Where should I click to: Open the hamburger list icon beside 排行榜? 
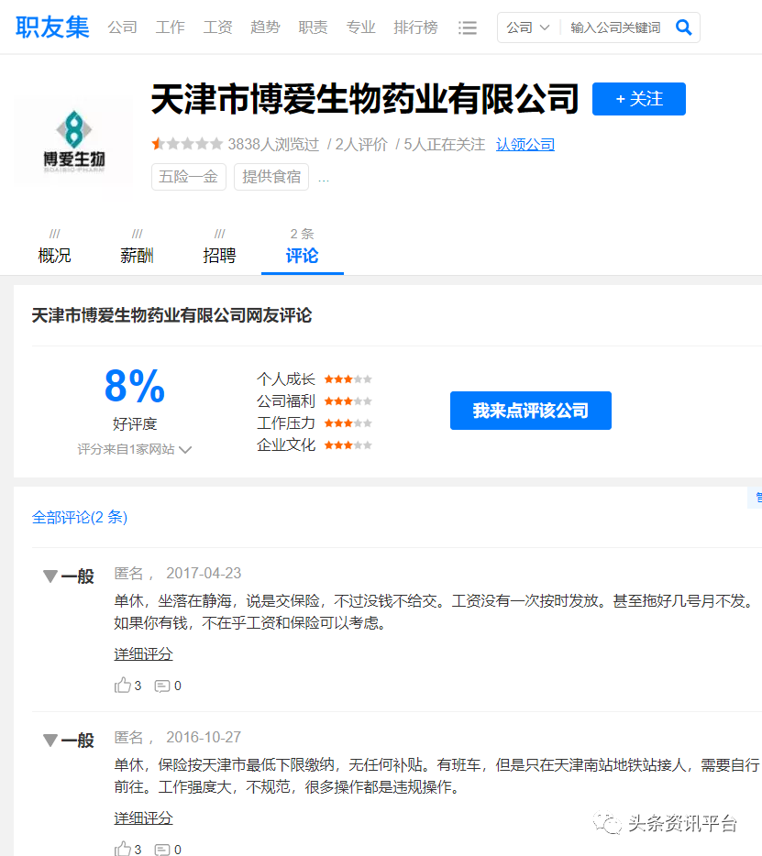tap(468, 27)
